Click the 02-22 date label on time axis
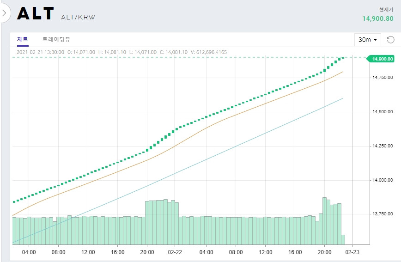Image resolution: width=401 pixels, height=262 pixels. [175, 252]
